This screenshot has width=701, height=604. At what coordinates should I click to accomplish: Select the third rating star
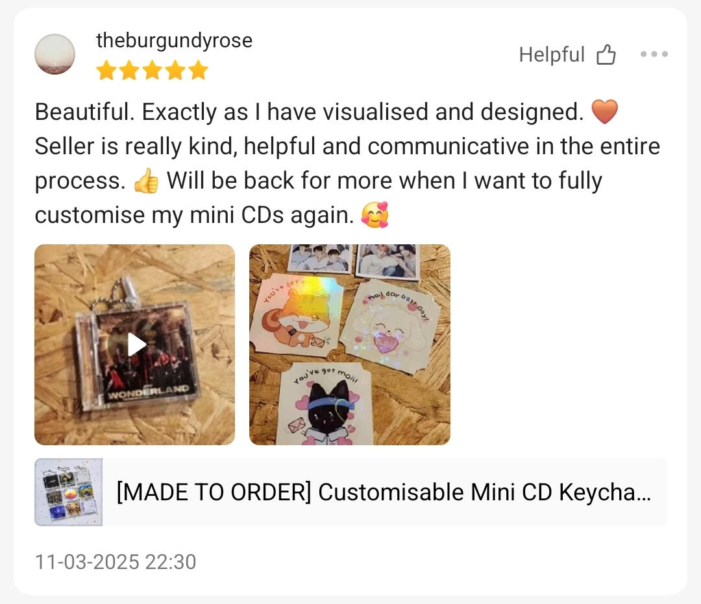pyautogui.click(x=153, y=71)
